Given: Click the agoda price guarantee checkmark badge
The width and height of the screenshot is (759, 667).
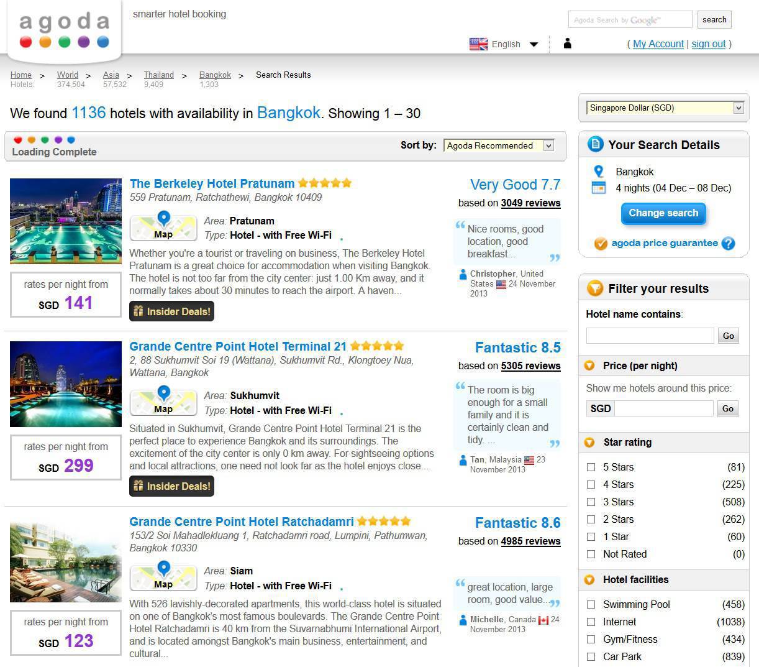Looking at the screenshot, I should pos(601,244).
